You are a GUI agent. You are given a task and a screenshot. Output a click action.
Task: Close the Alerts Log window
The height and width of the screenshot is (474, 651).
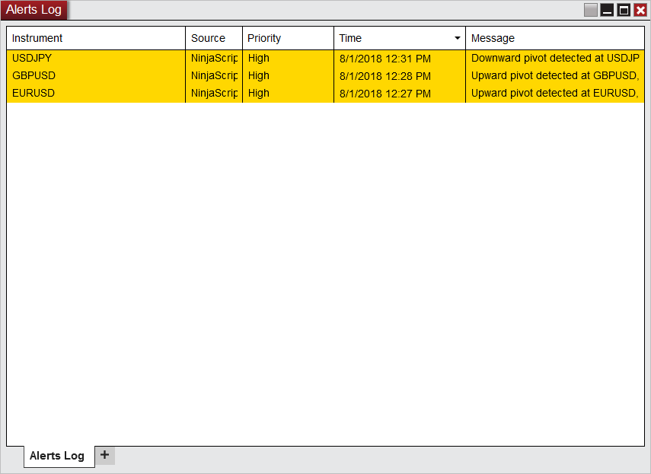point(640,10)
